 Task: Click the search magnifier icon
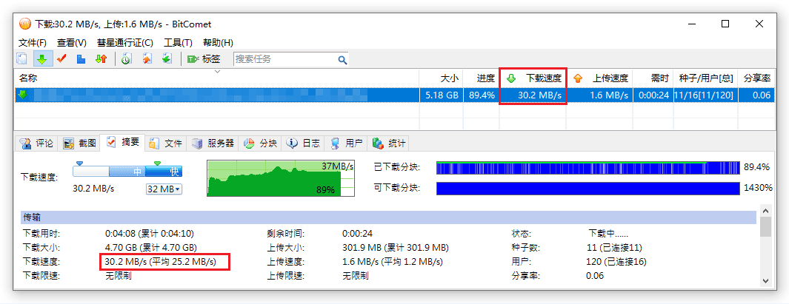342,60
